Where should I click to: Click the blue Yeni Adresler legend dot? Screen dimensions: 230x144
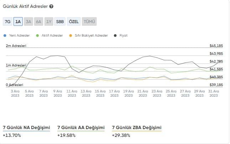pos(4,36)
